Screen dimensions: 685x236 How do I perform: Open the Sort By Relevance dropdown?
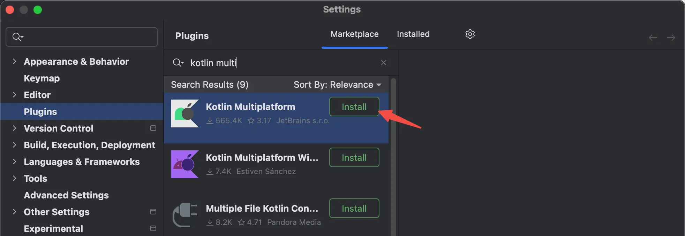[x=337, y=85]
